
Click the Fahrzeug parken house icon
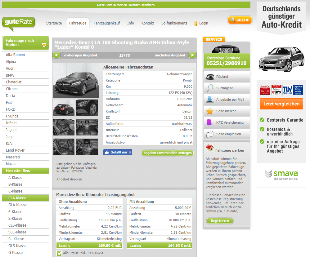click(209, 148)
